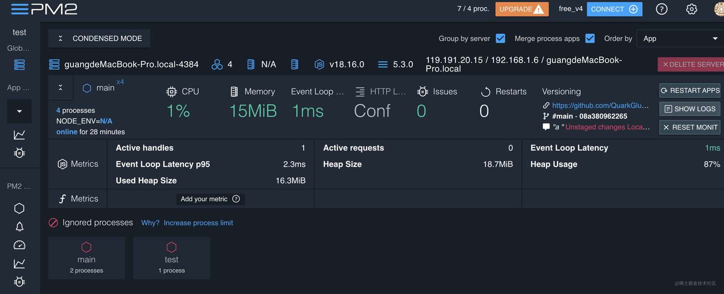Open the settings gear icon
The image size is (724, 294).
coord(691,9)
